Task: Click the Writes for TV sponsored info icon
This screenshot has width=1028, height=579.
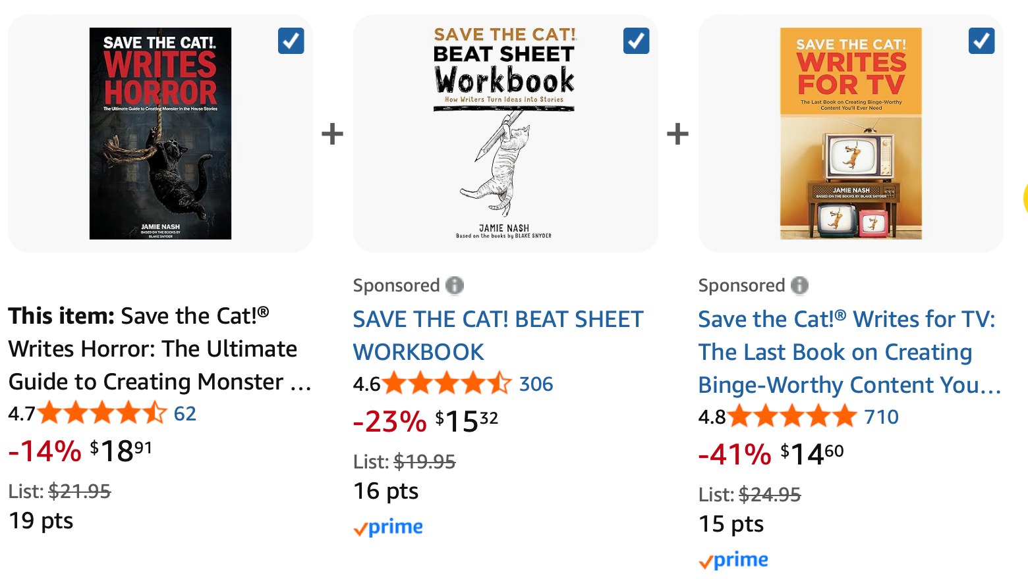Action: pyautogui.click(x=799, y=286)
